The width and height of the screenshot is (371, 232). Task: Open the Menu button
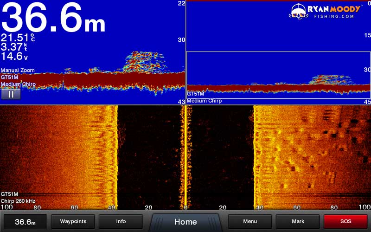tap(250, 222)
